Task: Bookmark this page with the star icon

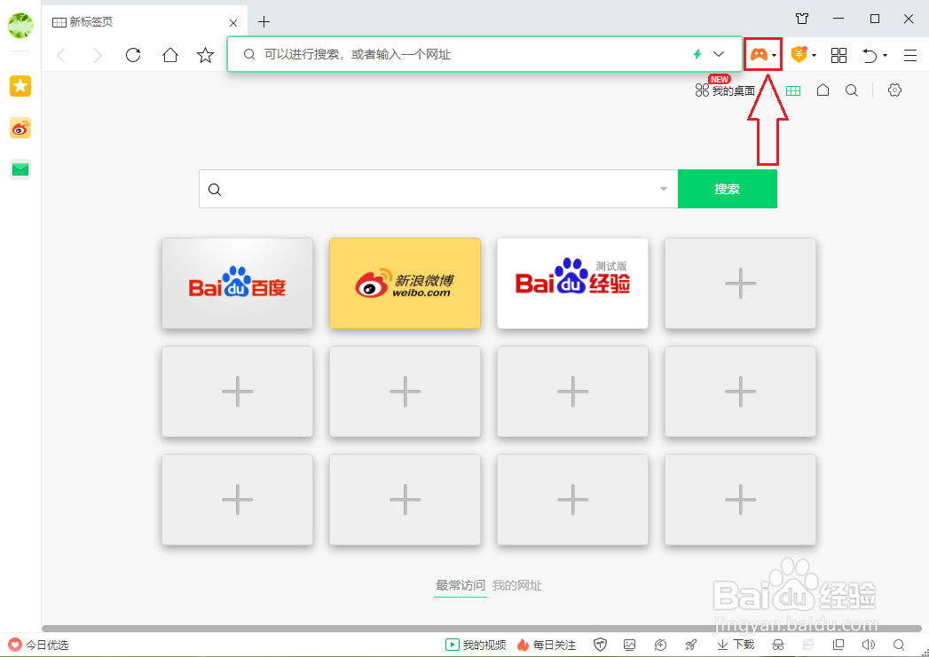Action: point(205,54)
